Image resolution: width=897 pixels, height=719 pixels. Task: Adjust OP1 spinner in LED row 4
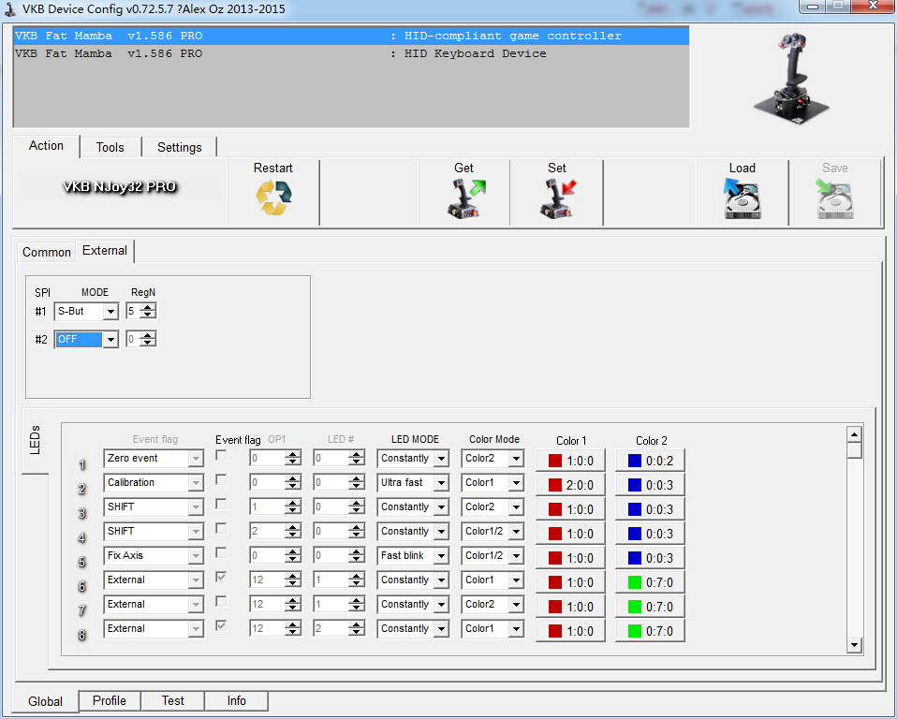[293, 532]
